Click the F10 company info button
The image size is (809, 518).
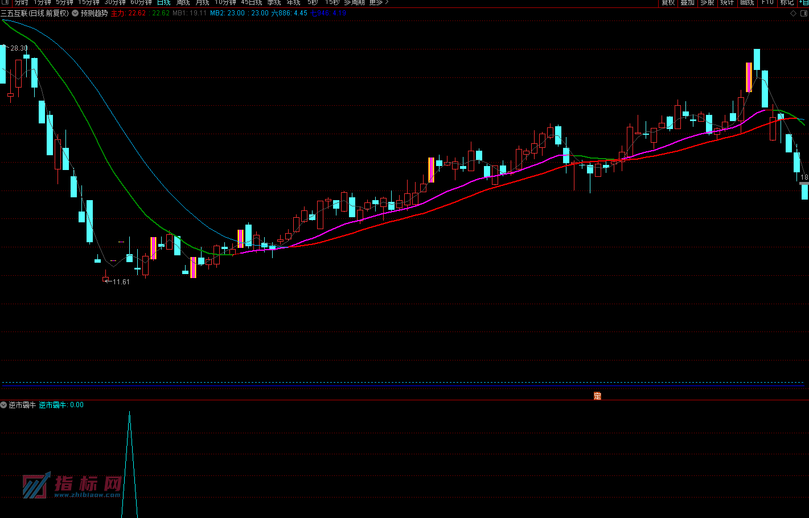pos(767,3)
